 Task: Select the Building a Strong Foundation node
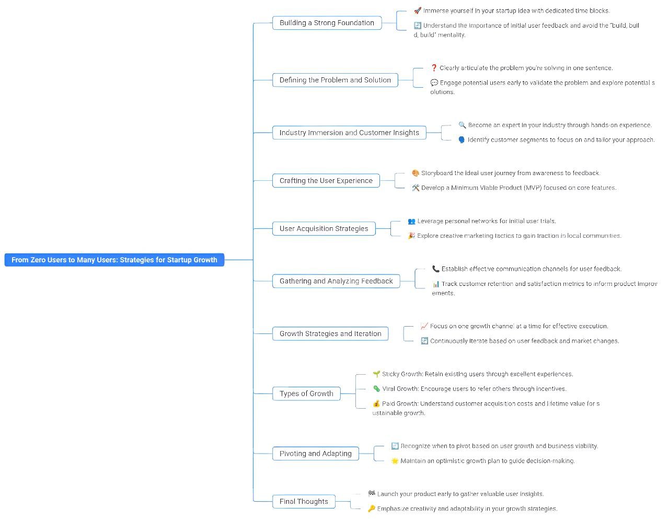click(x=327, y=23)
